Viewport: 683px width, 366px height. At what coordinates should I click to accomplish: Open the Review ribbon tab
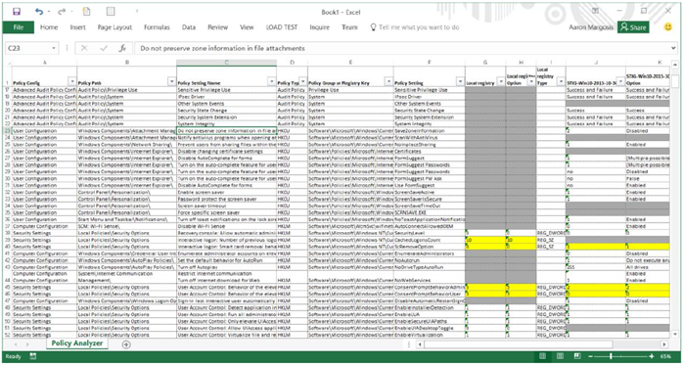(x=218, y=27)
